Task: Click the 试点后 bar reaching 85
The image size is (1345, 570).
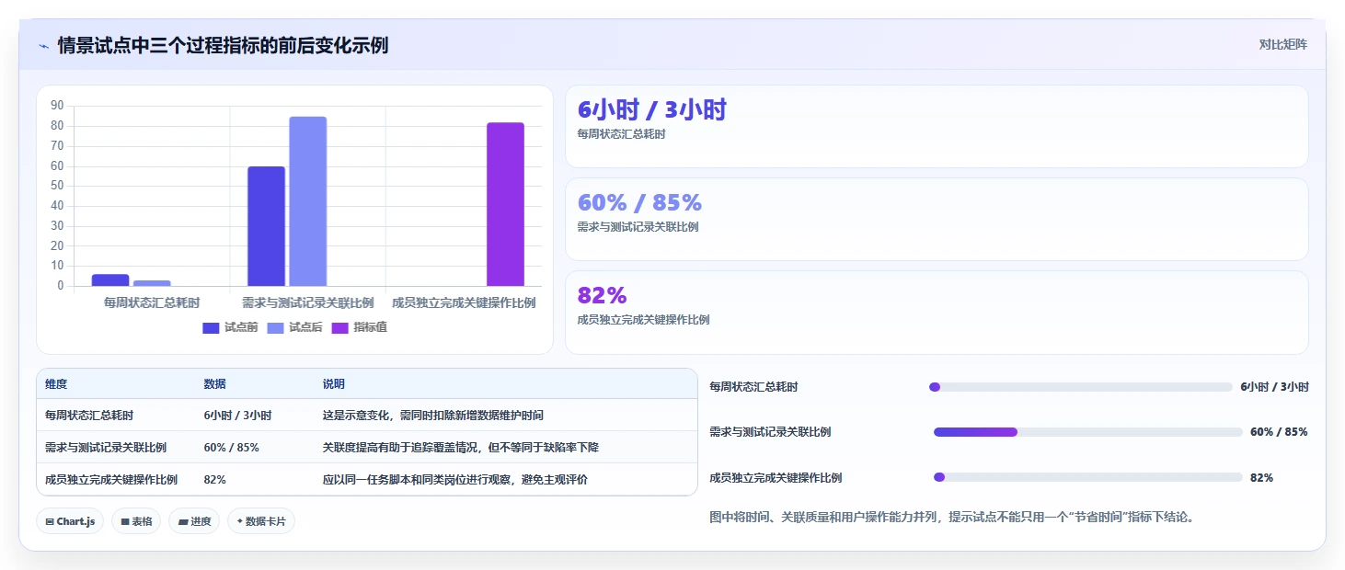Action: click(x=307, y=201)
